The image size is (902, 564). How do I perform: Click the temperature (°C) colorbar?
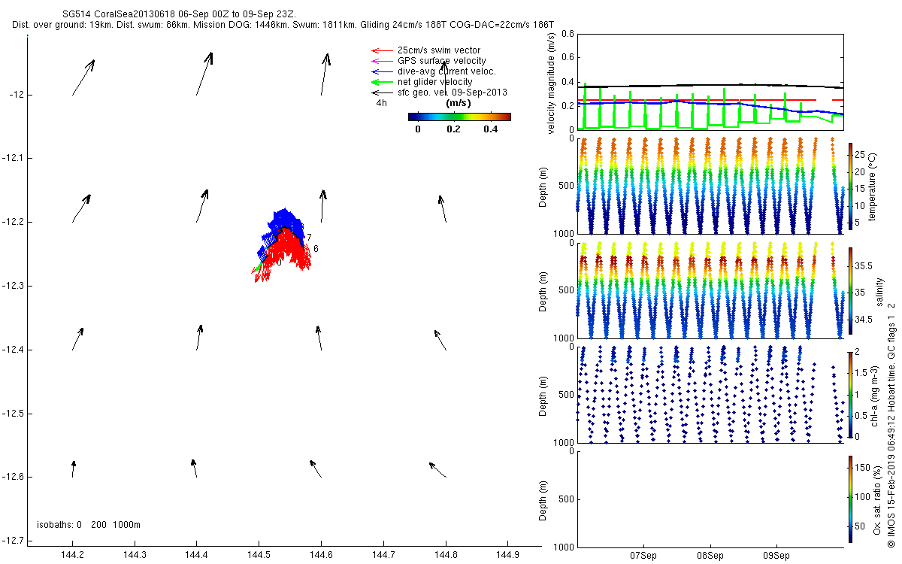pyautogui.click(x=850, y=185)
